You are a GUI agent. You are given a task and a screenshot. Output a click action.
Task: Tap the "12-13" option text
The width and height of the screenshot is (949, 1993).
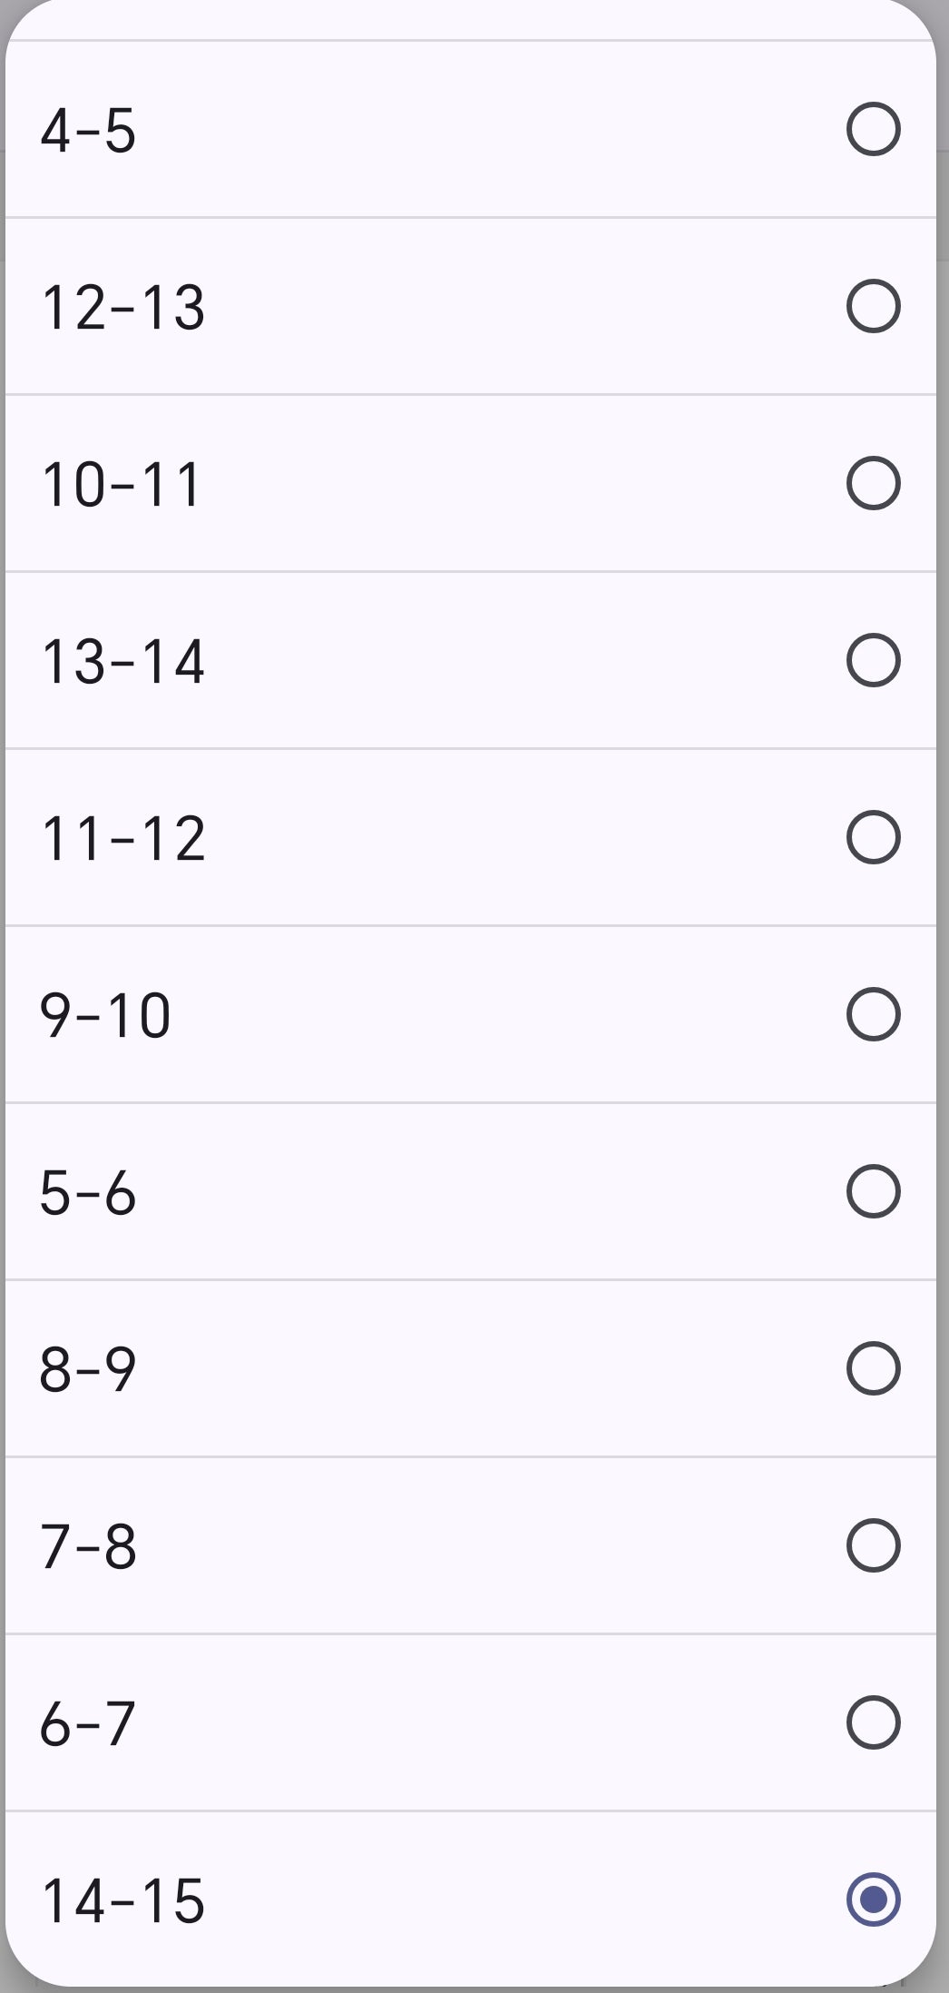pos(123,307)
